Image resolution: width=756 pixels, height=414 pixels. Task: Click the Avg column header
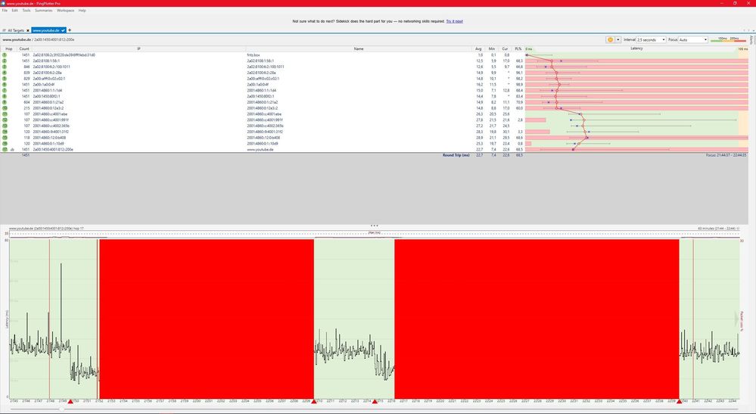(478, 48)
